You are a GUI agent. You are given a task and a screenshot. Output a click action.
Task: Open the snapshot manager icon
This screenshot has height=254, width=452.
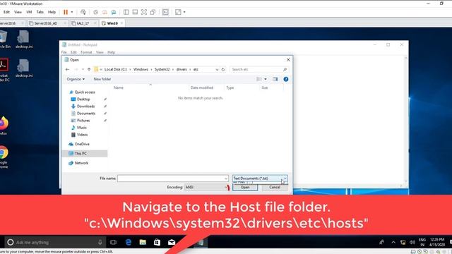[114, 12]
